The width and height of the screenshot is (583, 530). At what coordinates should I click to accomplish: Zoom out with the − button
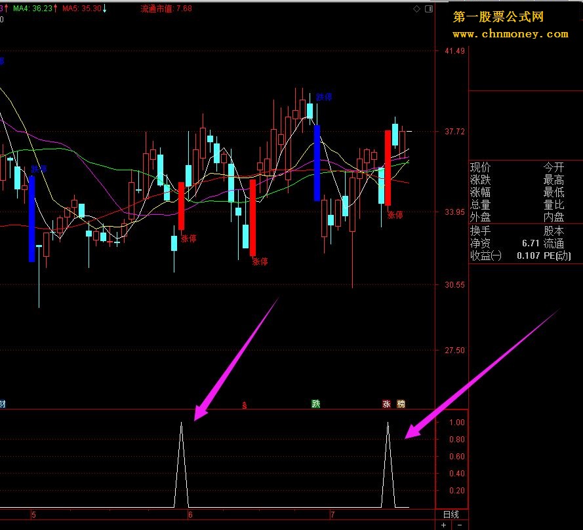tap(460, 525)
